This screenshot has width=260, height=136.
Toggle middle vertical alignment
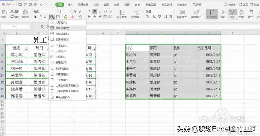(x=95, y=11)
